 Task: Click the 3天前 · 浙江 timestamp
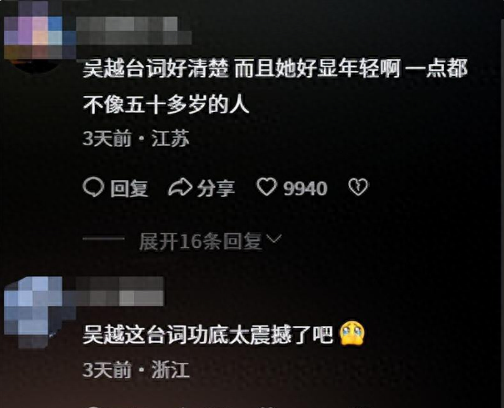pyautogui.click(x=136, y=370)
